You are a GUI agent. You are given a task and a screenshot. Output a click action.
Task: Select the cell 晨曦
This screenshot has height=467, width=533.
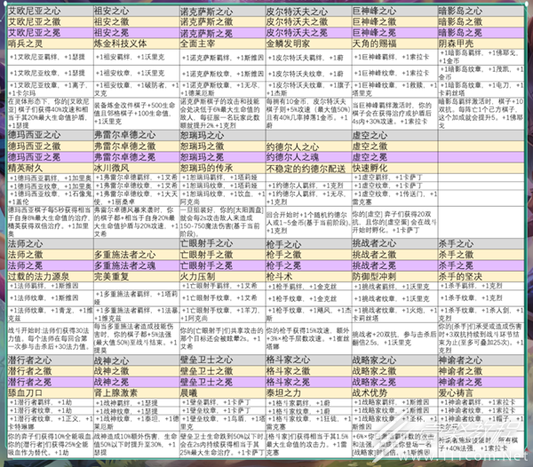[222, 393]
